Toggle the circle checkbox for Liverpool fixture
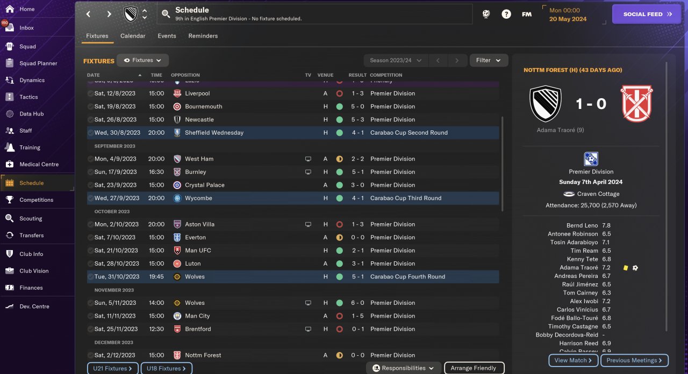688x374 pixels. click(x=90, y=93)
